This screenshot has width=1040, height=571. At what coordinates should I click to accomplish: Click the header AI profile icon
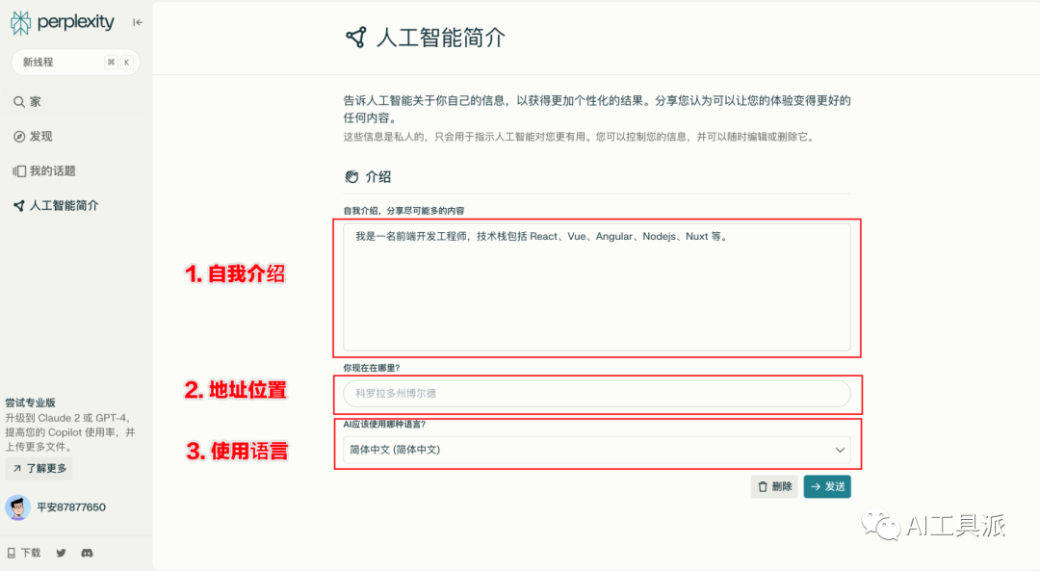[356, 38]
